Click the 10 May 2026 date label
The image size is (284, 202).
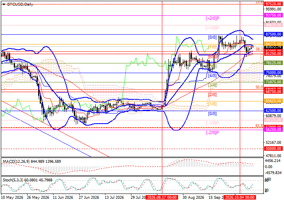(12, 198)
